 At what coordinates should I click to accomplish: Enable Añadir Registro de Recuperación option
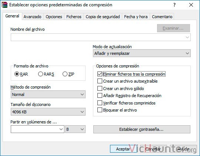click(x=100, y=96)
